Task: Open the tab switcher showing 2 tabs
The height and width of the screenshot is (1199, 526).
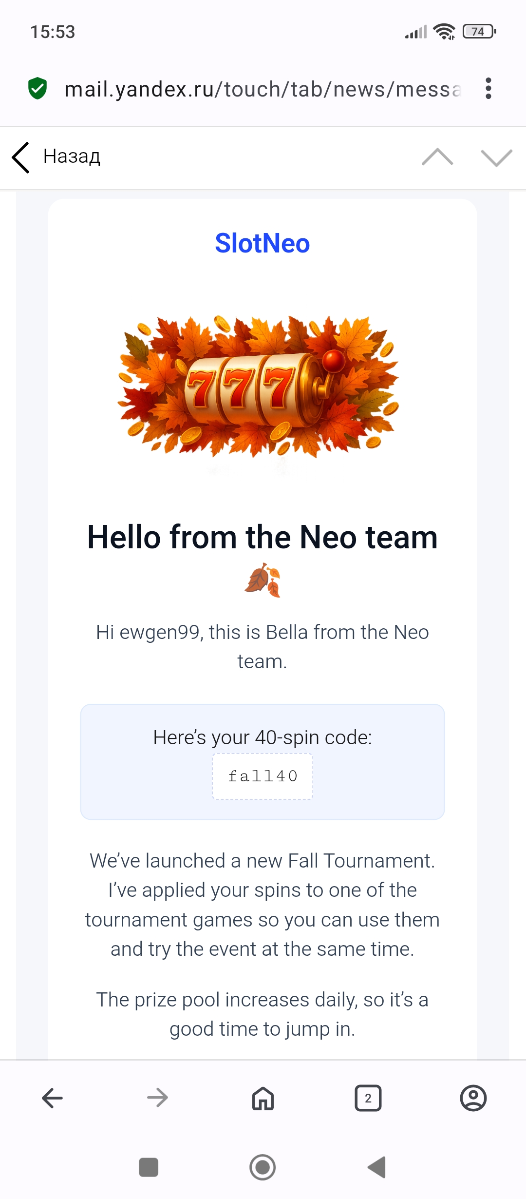Action: point(368,1098)
